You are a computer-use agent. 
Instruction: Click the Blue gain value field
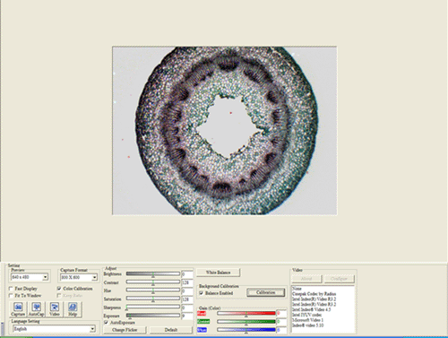pos(281,330)
